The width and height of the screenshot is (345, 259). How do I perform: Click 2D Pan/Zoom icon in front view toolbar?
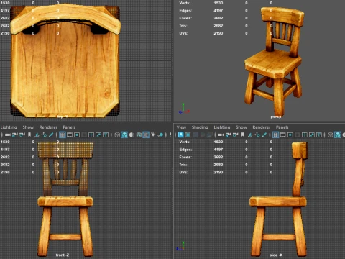pyautogui.click(x=44, y=135)
